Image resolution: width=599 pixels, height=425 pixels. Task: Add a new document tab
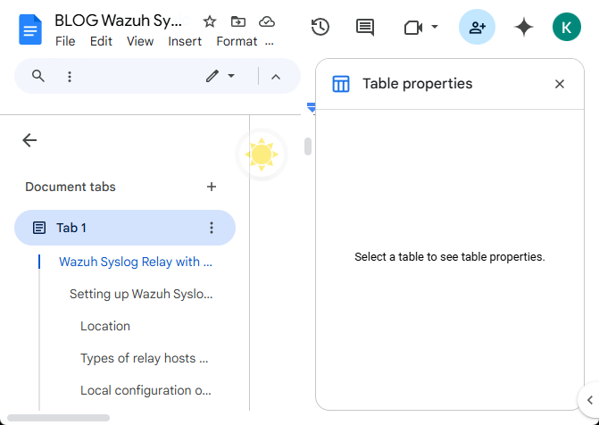[212, 187]
